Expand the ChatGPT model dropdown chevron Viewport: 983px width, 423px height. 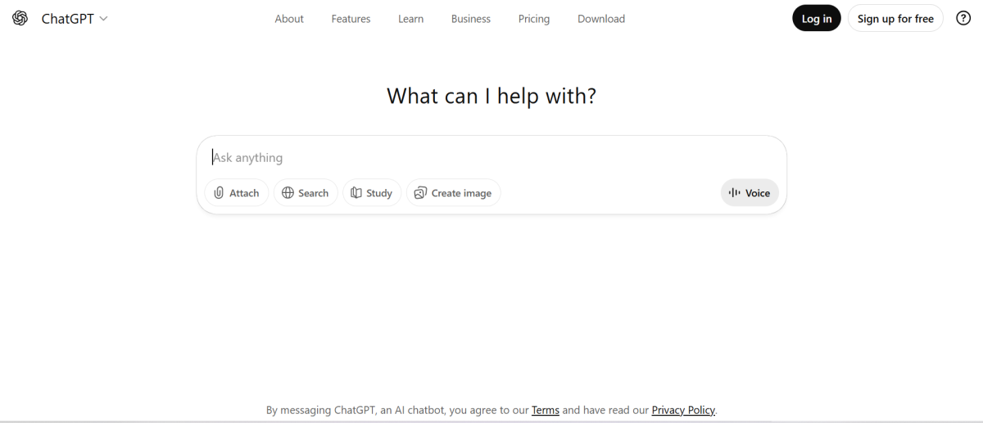click(x=103, y=18)
